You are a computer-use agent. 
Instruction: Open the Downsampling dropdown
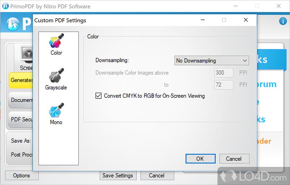coord(212,60)
